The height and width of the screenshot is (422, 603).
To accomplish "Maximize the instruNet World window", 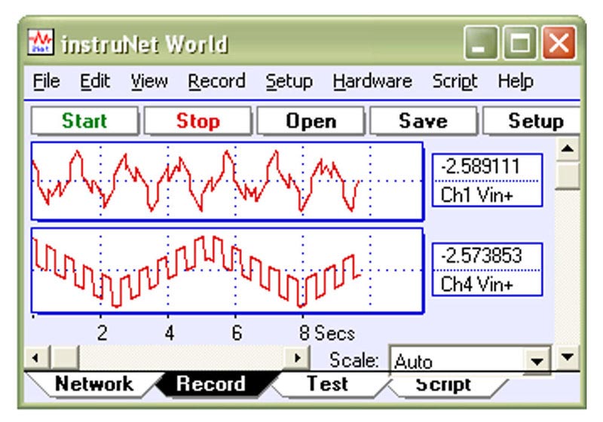I will [x=520, y=43].
